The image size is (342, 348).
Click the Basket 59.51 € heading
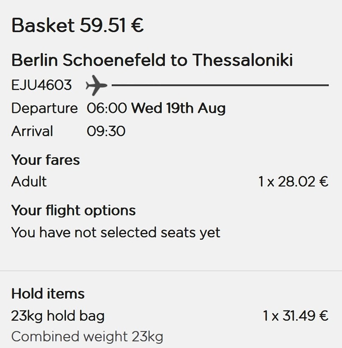78,25
